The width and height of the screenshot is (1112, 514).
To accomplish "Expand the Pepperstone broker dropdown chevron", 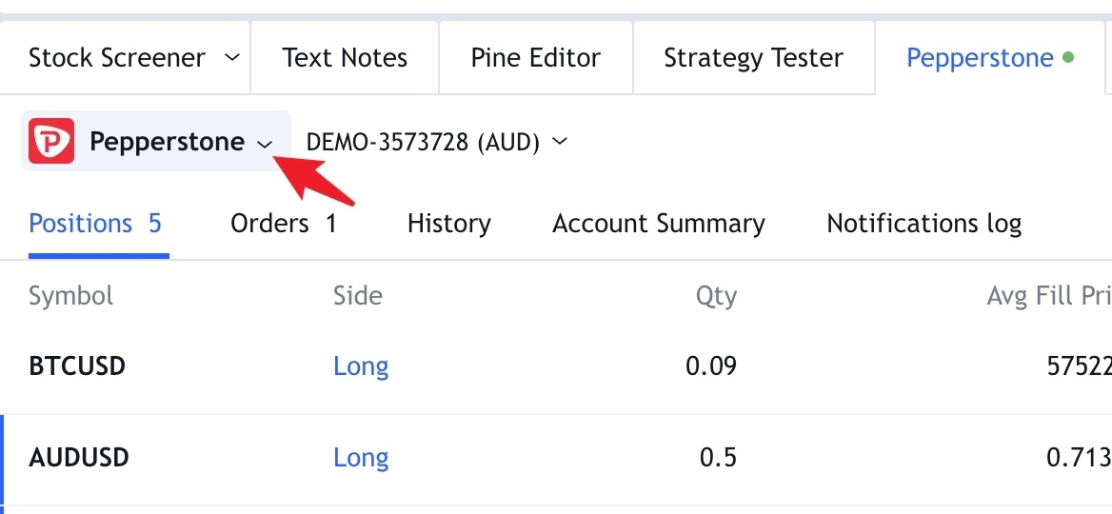I will 265,145.
